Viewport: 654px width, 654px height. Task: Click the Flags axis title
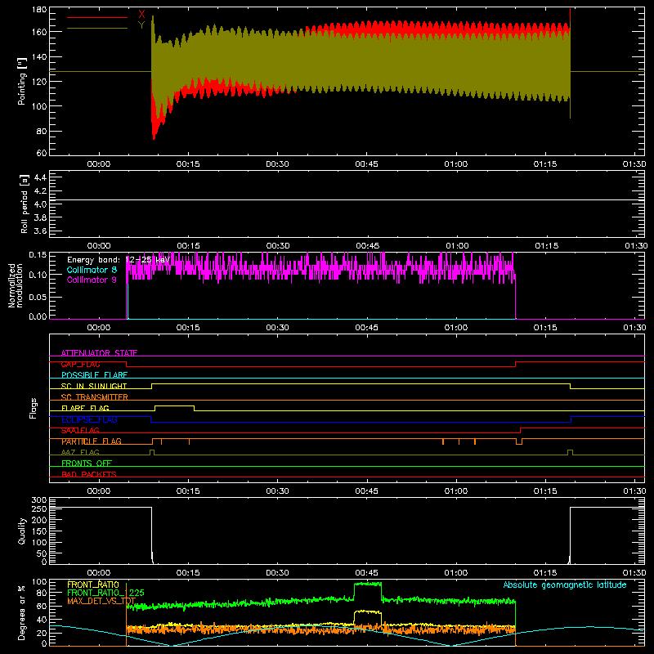point(33,408)
